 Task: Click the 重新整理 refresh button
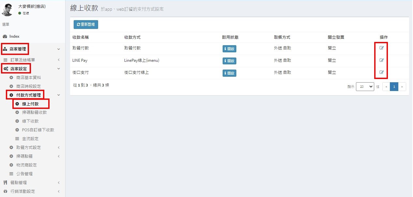pos(86,24)
